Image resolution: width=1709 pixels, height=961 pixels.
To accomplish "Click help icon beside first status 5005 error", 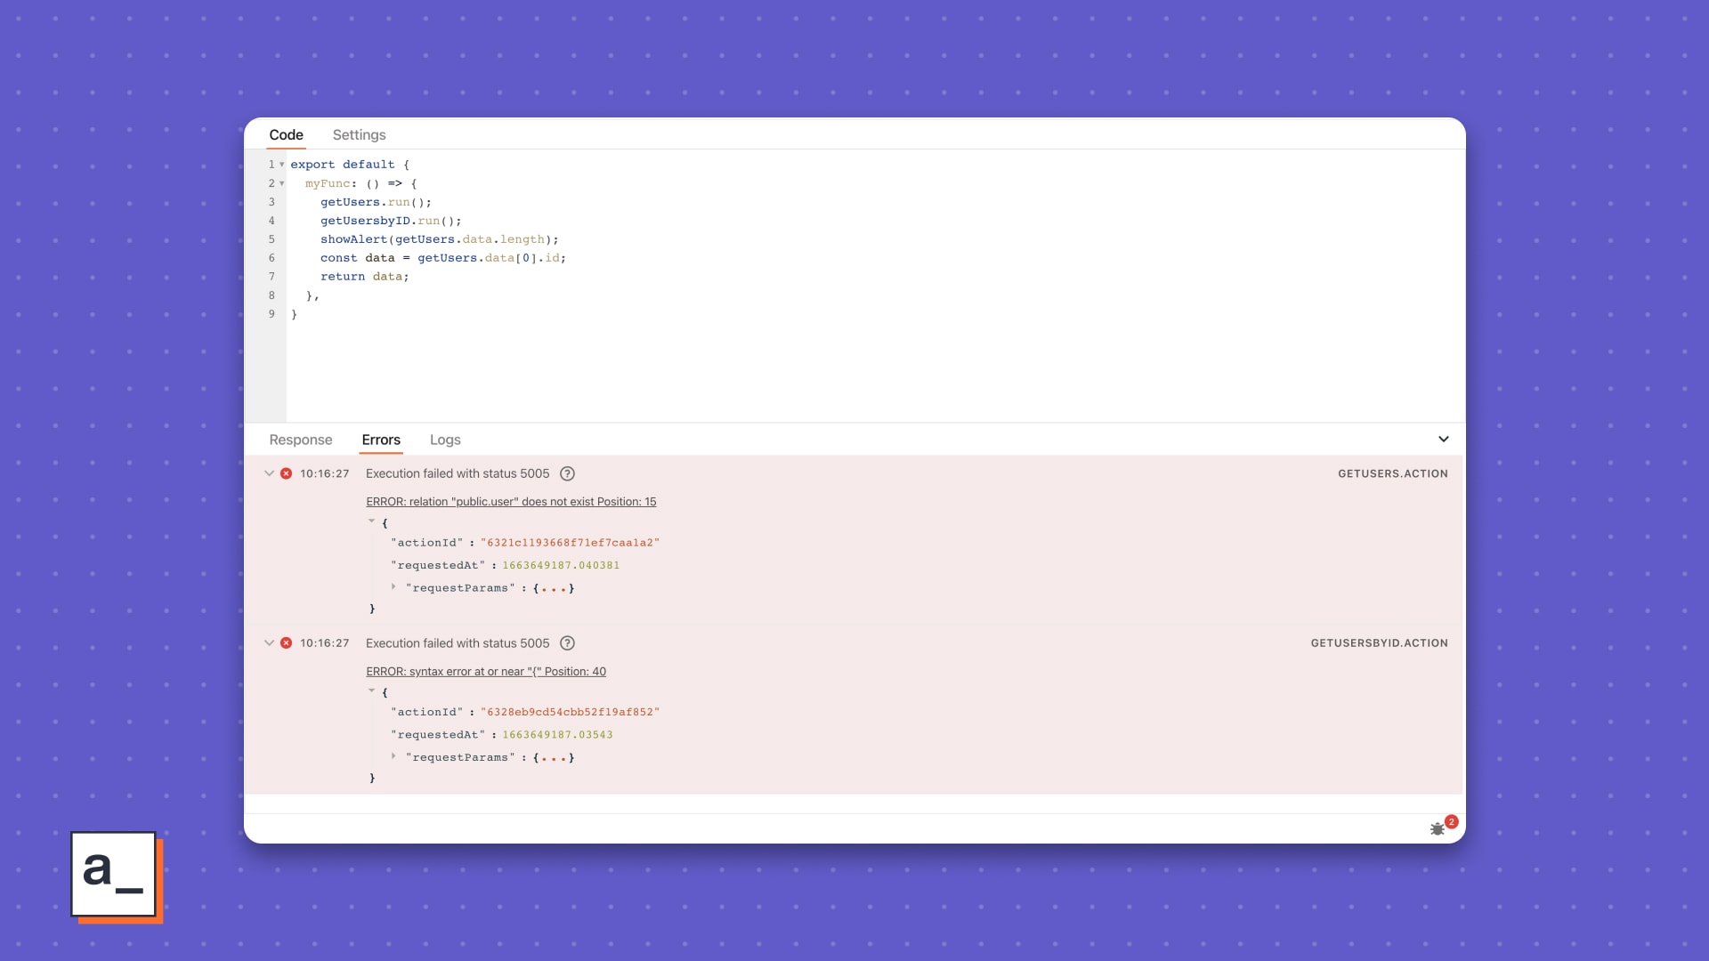I will (x=567, y=473).
